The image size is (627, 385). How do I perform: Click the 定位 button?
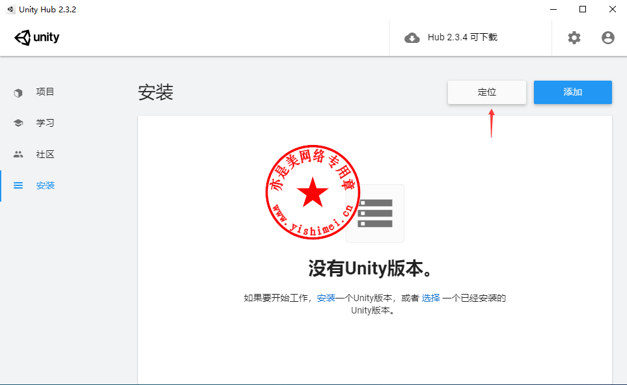(486, 92)
